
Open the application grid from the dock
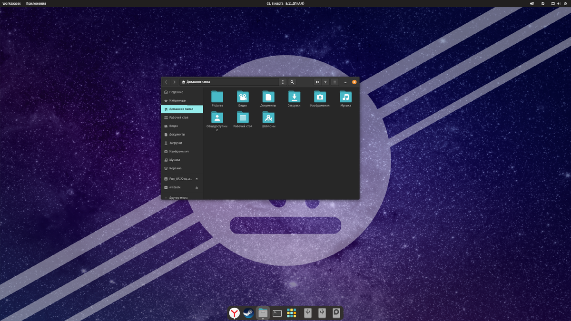292,313
